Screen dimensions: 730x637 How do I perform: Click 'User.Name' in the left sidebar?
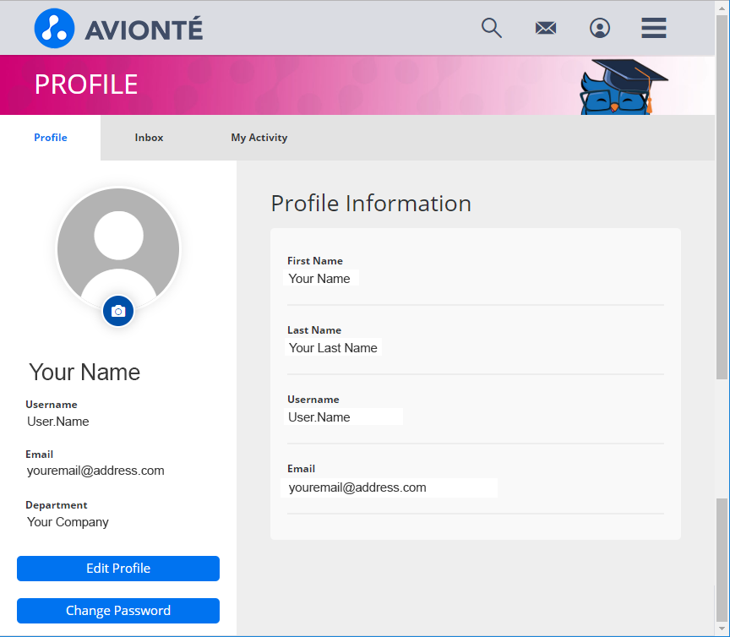click(58, 422)
